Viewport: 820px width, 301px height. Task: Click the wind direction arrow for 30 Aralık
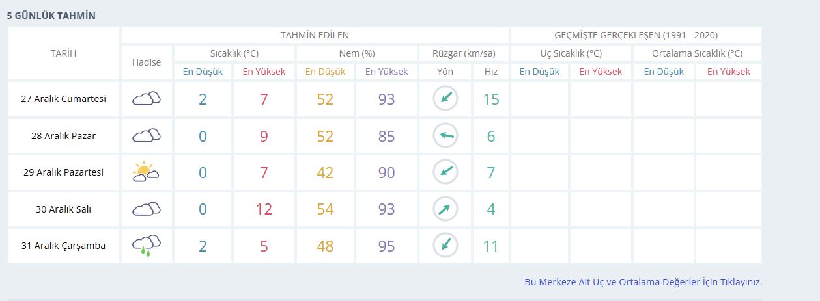click(x=445, y=209)
